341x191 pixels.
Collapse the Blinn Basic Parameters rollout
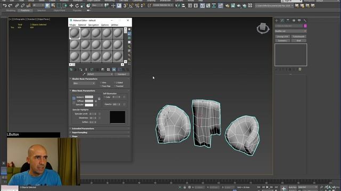84,91
